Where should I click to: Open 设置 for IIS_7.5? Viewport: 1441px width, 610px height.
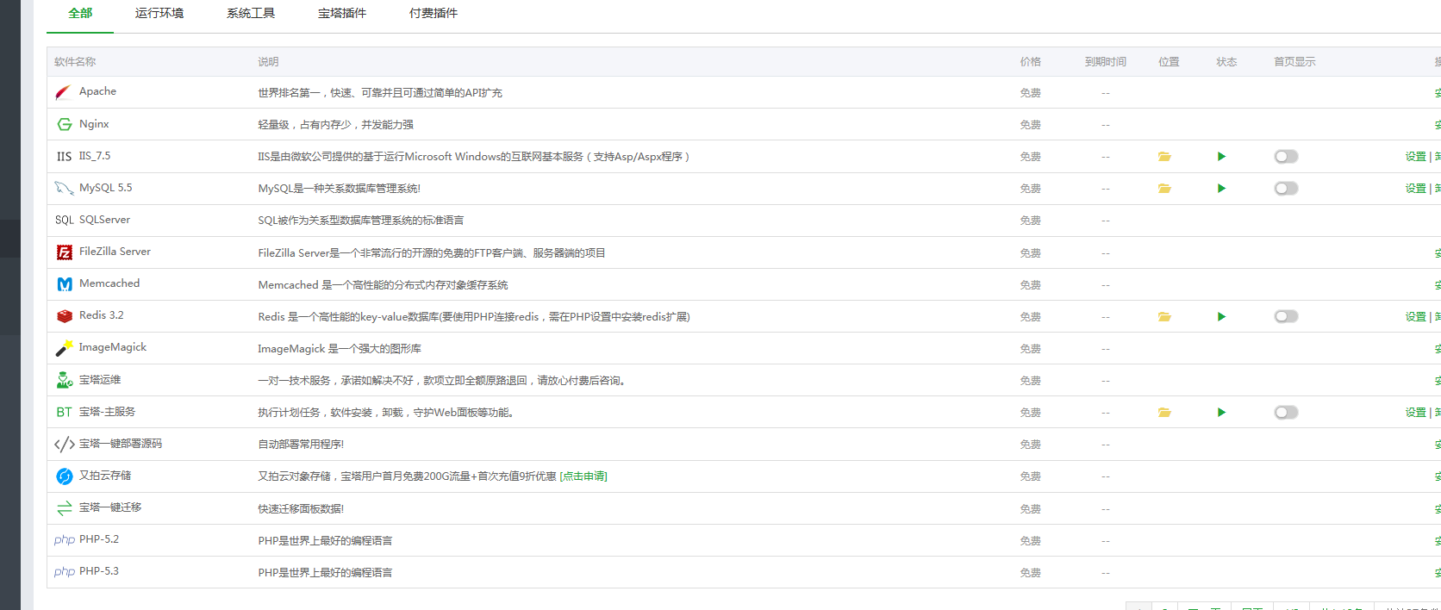(x=1415, y=157)
